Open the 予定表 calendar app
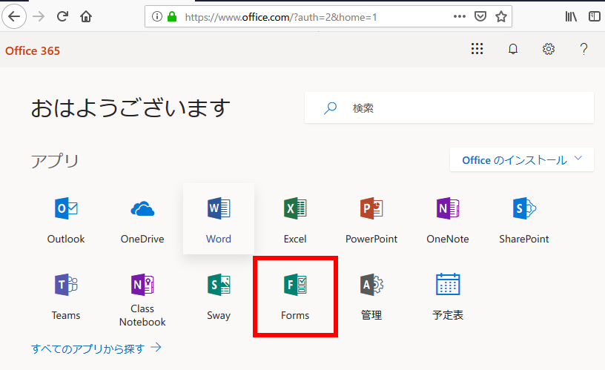This screenshot has width=605, height=370. click(x=448, y=297)
